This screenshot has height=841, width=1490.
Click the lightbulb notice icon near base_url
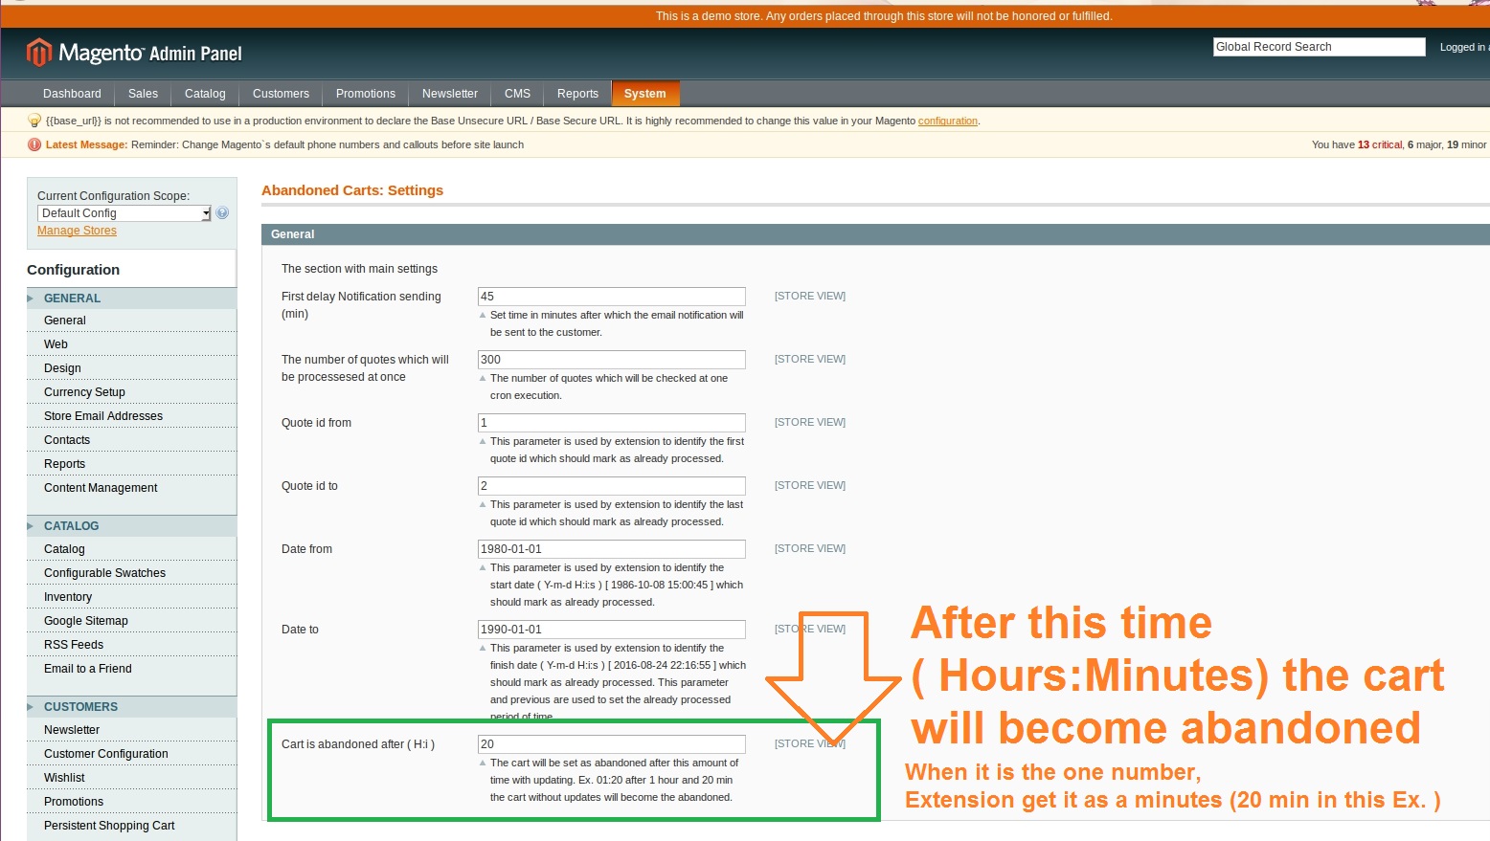(34, 121)
